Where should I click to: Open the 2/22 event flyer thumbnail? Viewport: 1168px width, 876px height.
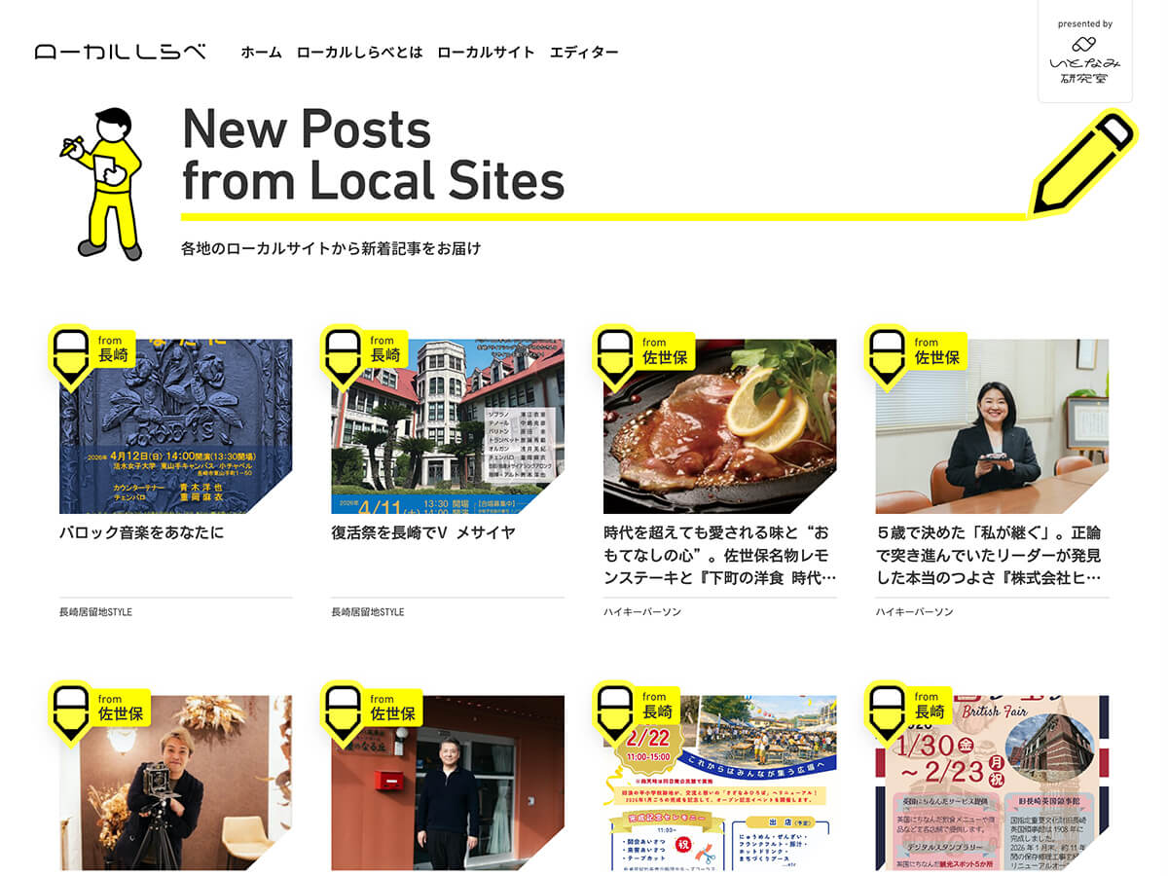point(719,783)
